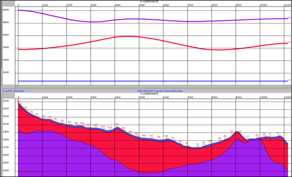This screenshot has width=292, height=177.
Task: Click the Earth Model panel title
Action: coord(13,91)
